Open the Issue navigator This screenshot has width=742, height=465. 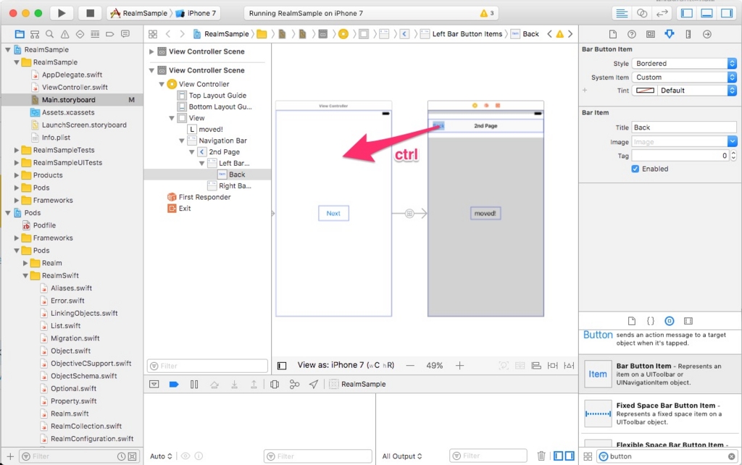pos(64,34)
